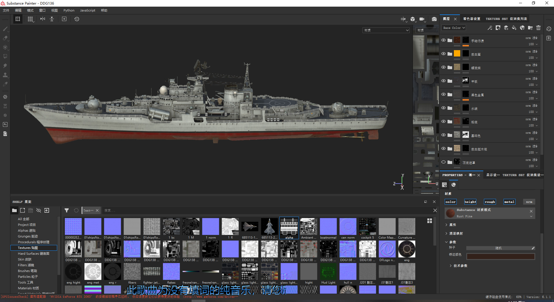Toggle shelf thumbnail grid size icon
Image resolution: width=554 pixels, height=302 pixels.
pos(430,221)
